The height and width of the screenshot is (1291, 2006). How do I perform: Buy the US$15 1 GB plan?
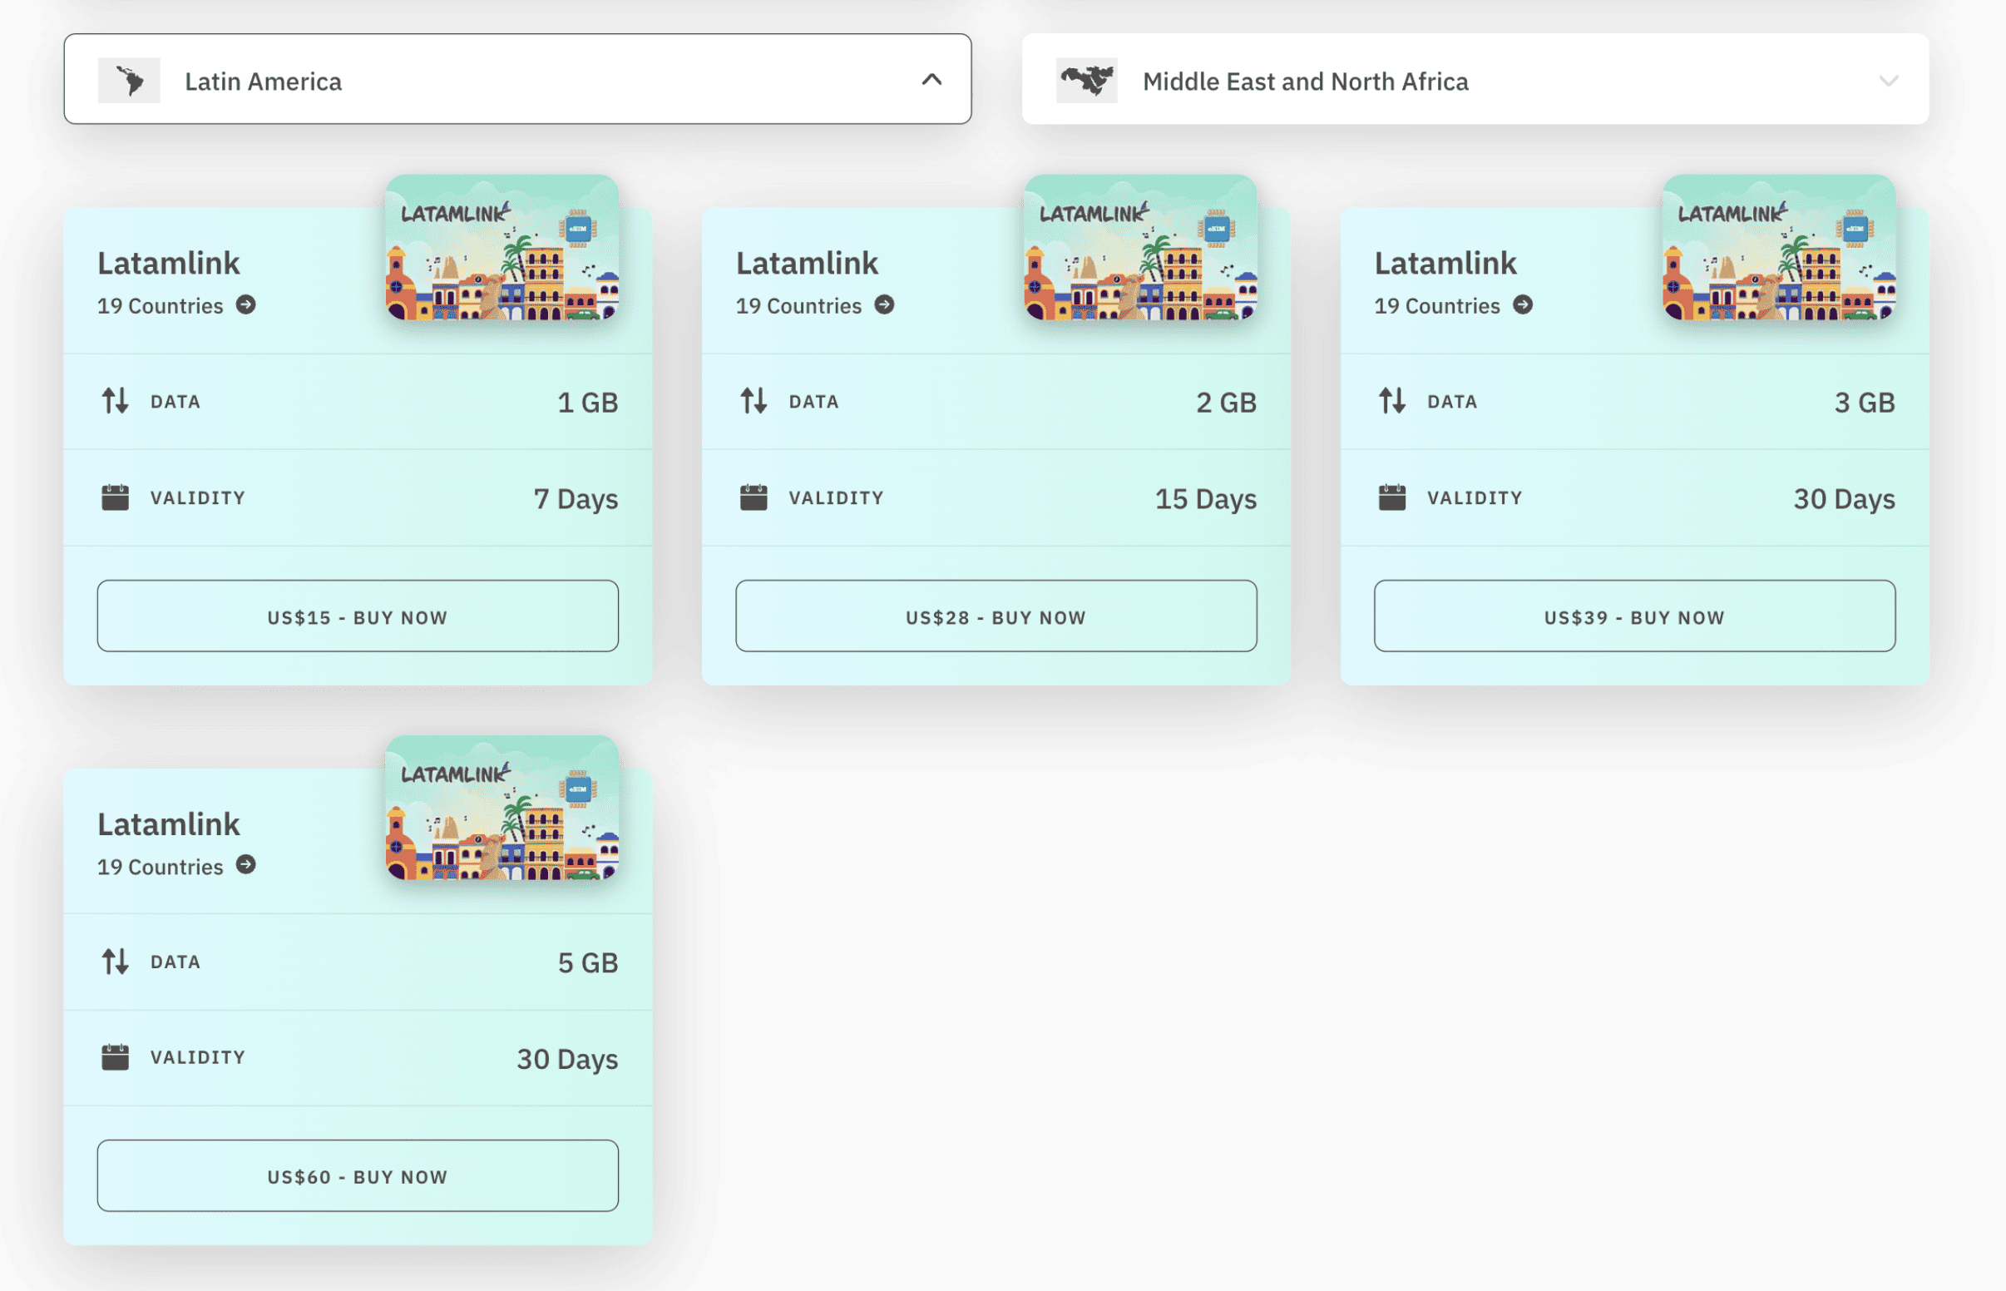pyautogui.click(x=358, y=616)
